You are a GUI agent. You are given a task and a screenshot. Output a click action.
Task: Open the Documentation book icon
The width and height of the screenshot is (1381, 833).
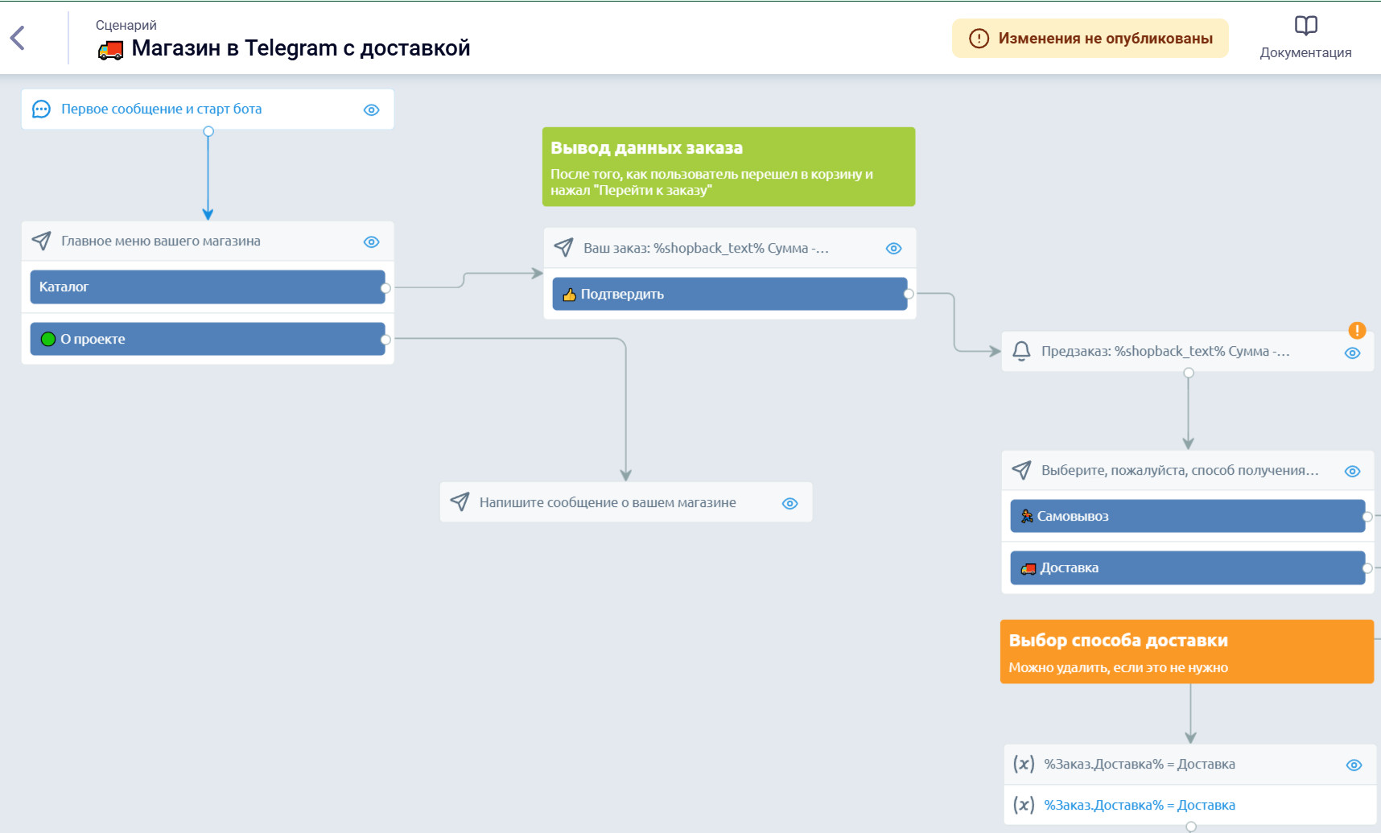tap(1305, 26)
